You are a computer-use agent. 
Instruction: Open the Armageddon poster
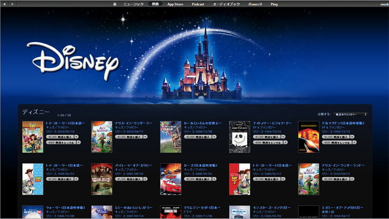click(x=309, y=137)
